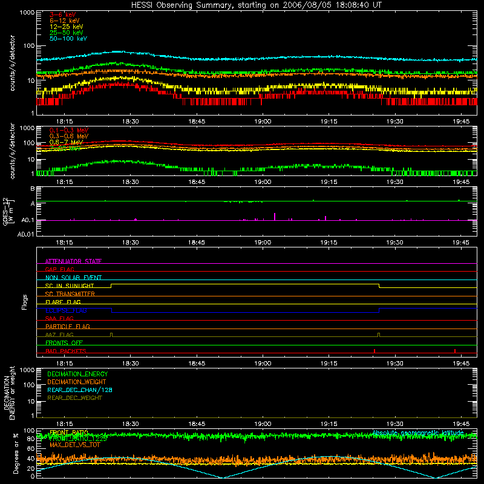Click the 19:45 tick label under the GOES-12 panel
Screen dimensions: 484x484
click(461, 243)
